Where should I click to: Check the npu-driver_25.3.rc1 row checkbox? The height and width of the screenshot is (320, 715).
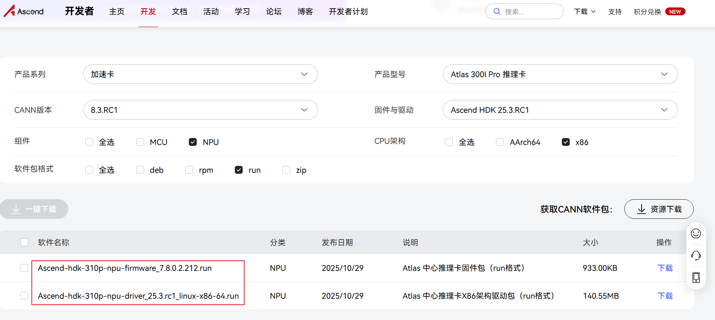(24, 296)
